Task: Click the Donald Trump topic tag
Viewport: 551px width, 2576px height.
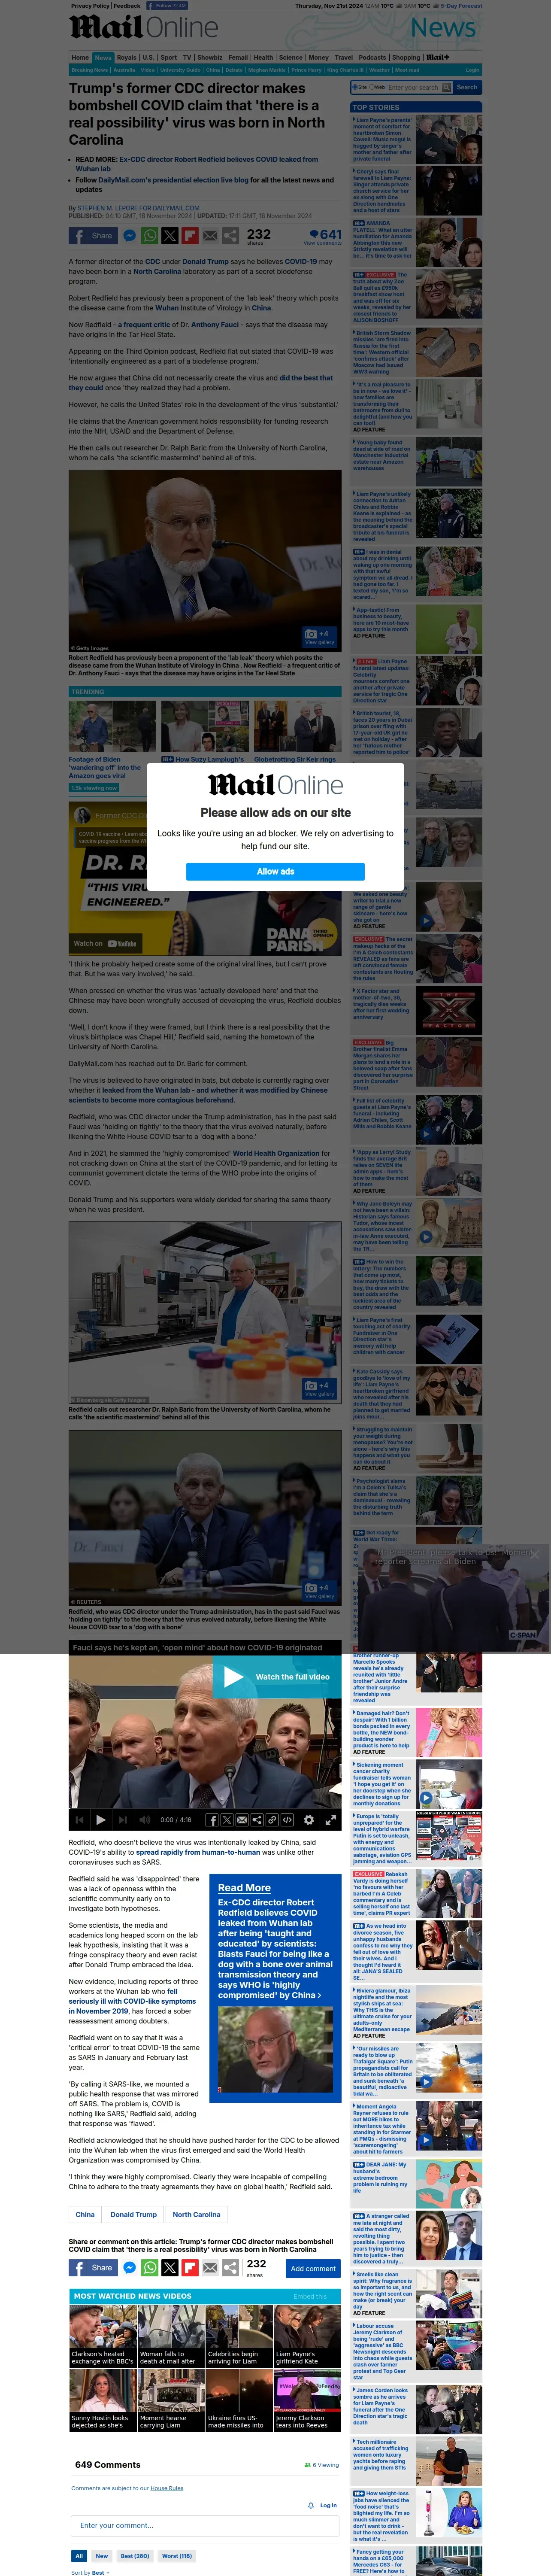Action: coord(133,2215)
